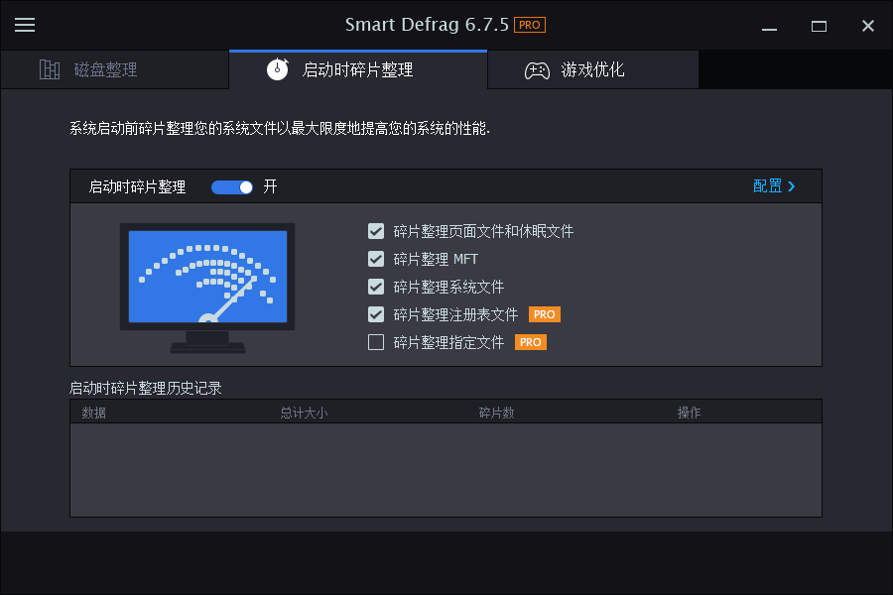Screen dimensions: 893x595
Task: Uncheck 碎片整理 MFT option
Action: pos(376,259)
